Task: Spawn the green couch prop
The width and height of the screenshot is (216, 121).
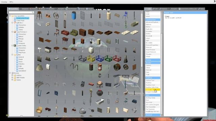Action: coord(74,33)
